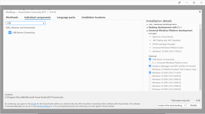Expand Desktop development with C++ section
The width and height of the screenshot is (205, 114).
pyautogui.click(x=147, y=27)
